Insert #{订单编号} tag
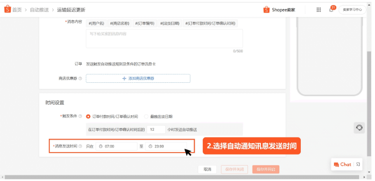 tap(144, 23)
